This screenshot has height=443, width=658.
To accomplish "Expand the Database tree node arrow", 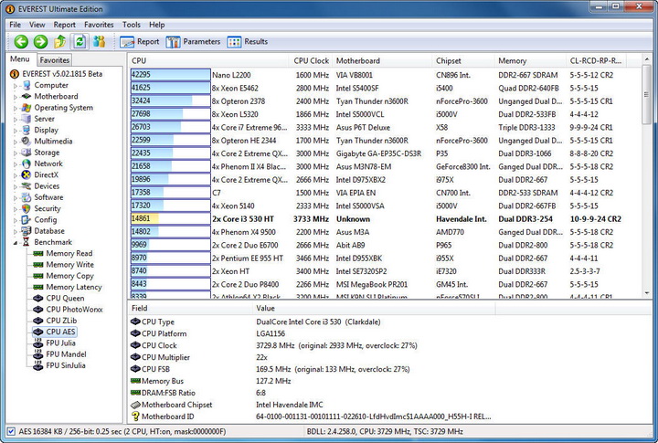I will 16,232.
